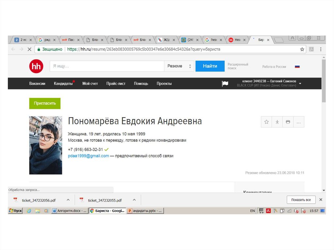This screenshot has height=250, width=334.
Task: Click the hh.ru red logo
Action: 36,66
